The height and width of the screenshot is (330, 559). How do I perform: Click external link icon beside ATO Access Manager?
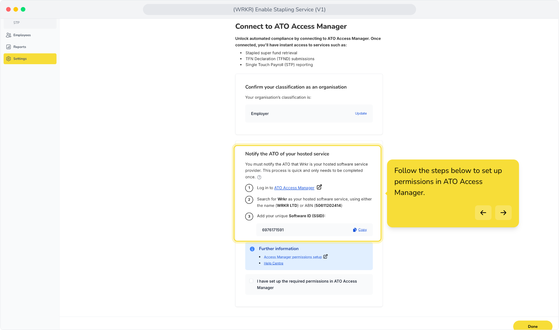click(319, 187)
